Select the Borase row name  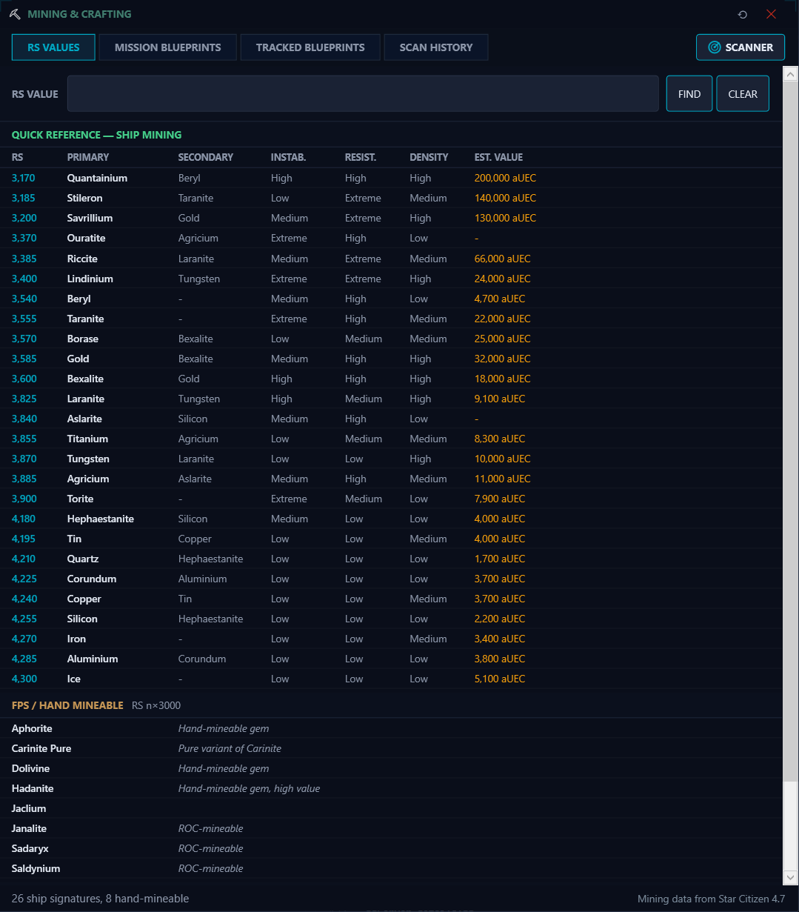tap(83, 339)
